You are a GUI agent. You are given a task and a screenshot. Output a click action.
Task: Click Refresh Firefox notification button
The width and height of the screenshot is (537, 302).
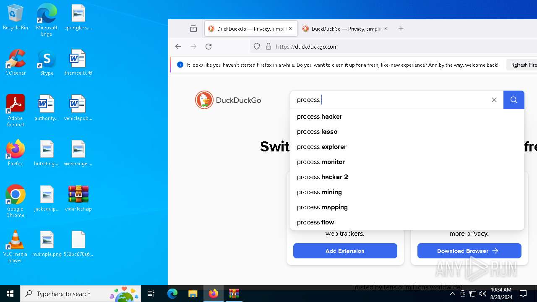tap(521, 65)
